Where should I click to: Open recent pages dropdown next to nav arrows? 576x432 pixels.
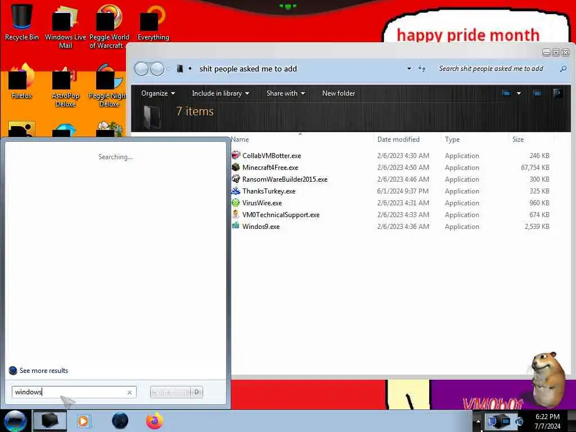(x=169, y=69)
